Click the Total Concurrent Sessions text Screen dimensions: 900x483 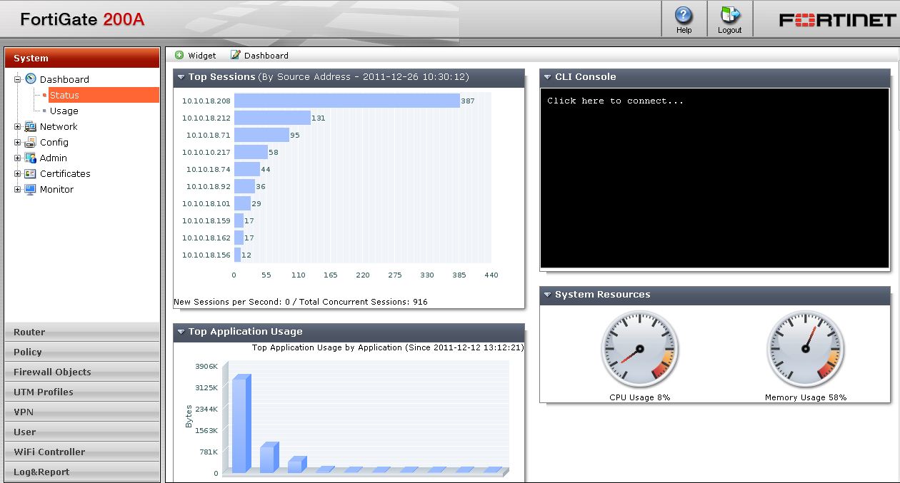point(363,302)
